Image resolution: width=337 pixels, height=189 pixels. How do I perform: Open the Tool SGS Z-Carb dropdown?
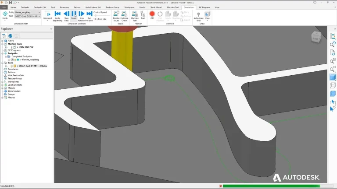tap(28, 16)
